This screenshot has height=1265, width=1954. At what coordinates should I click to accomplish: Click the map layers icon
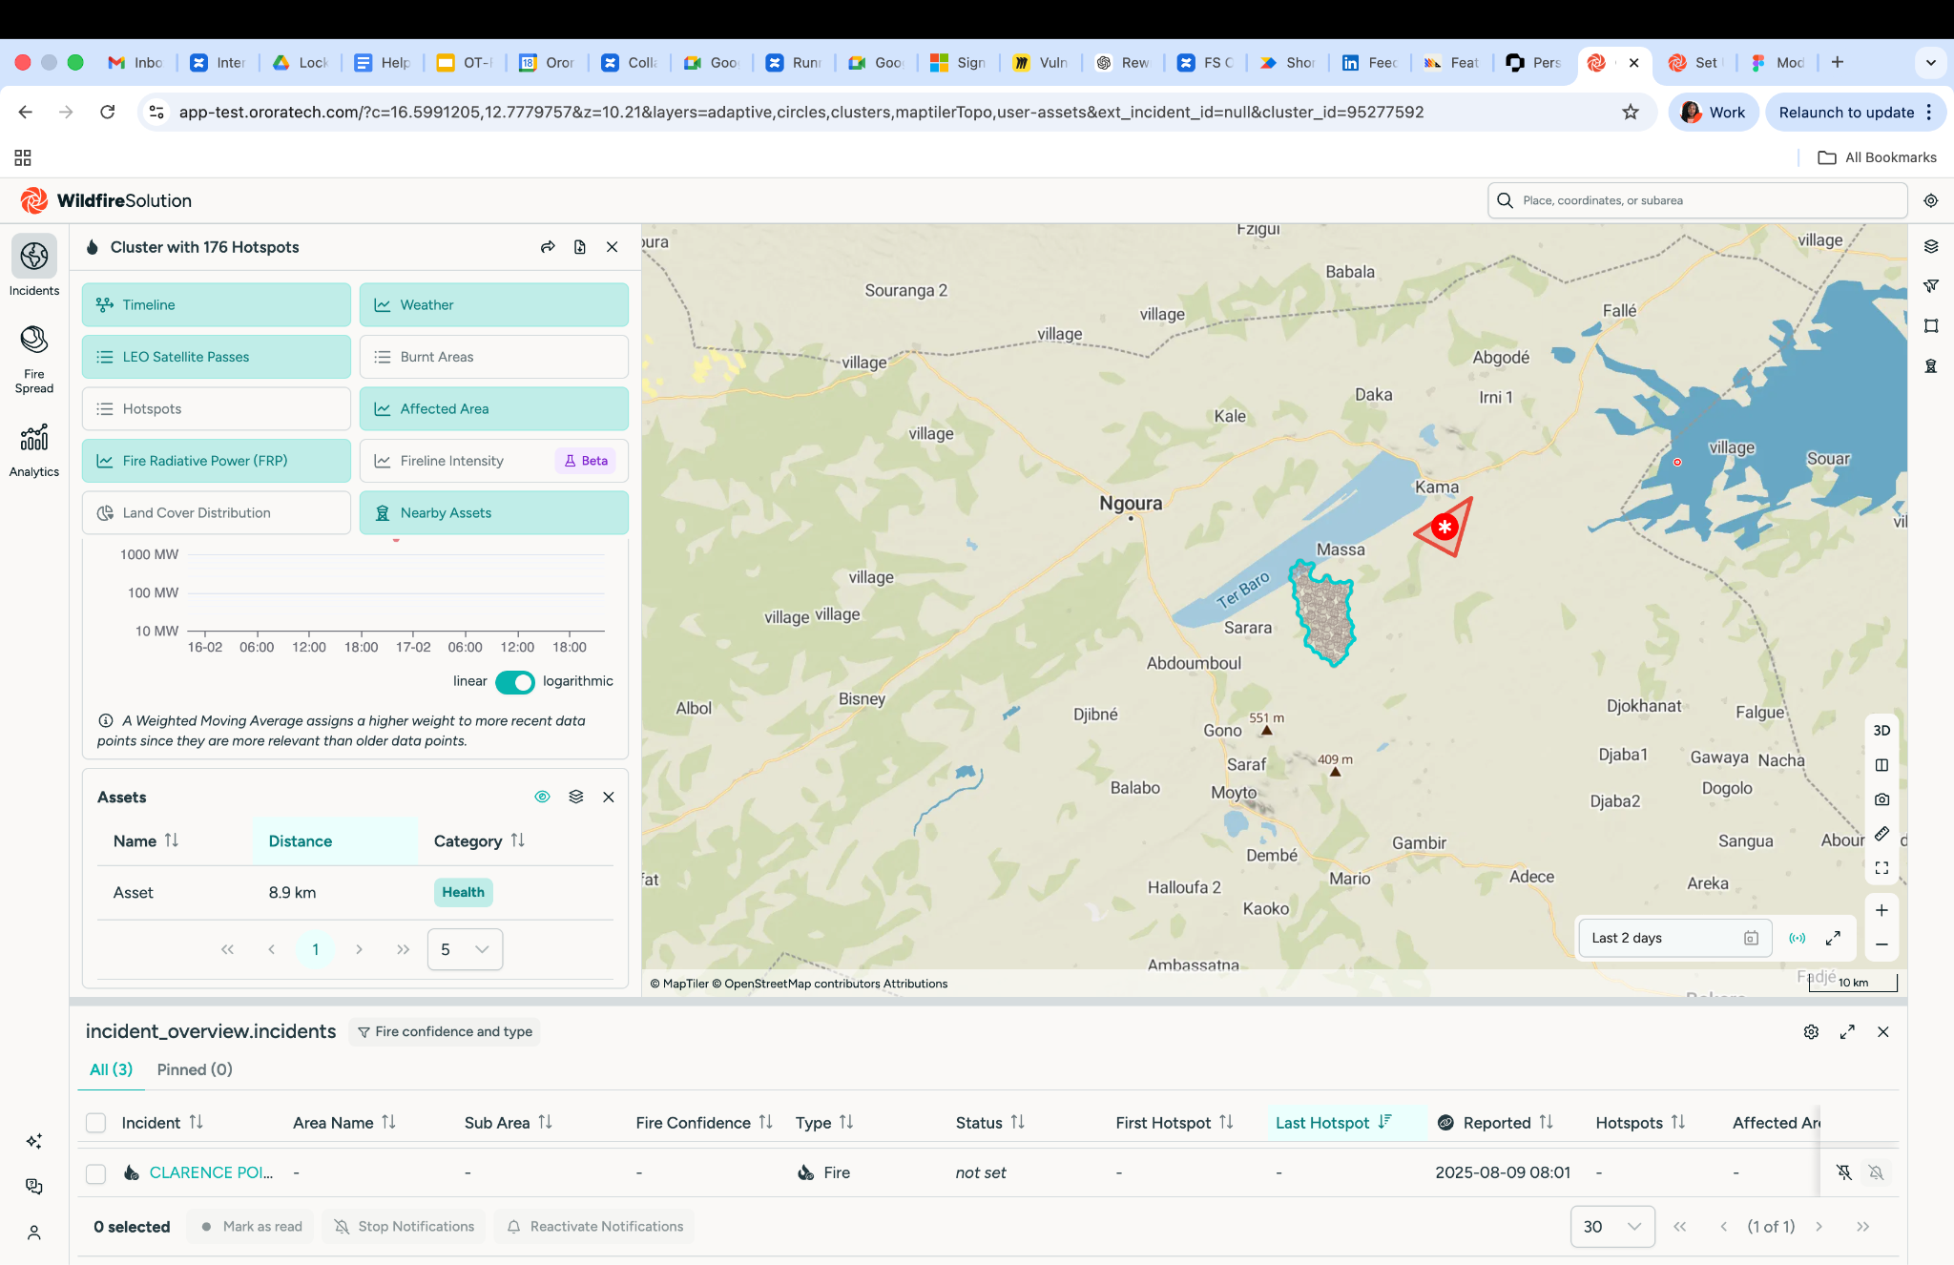1931,246
